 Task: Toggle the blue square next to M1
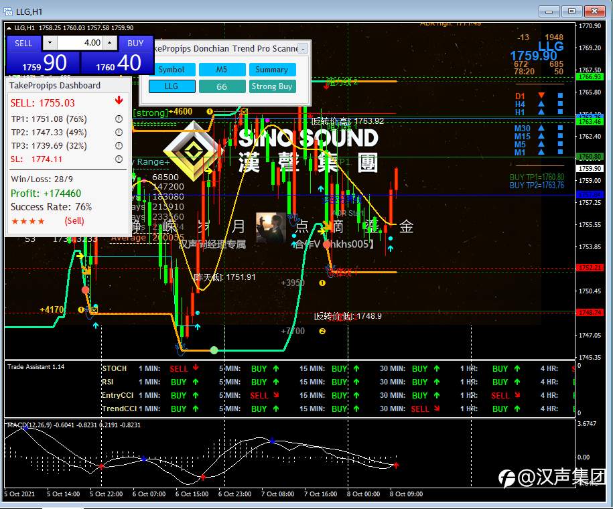point(560,152)
